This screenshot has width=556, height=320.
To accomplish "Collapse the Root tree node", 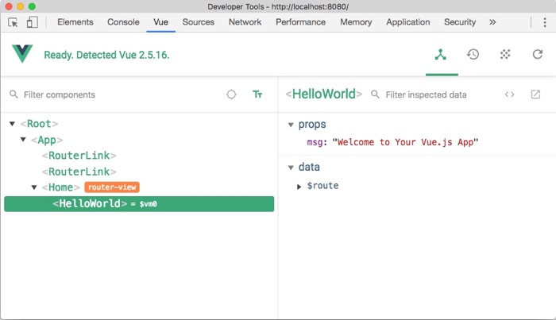I will (x=13, y=124).
